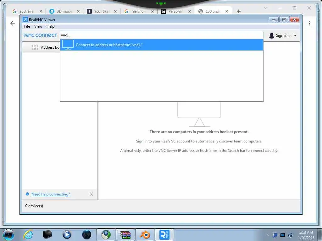
Task: Click the monitor icon in the connect suggestion
Action: (x=68, y=45)
